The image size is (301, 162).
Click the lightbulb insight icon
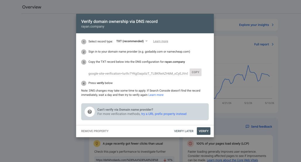(97, 143)
